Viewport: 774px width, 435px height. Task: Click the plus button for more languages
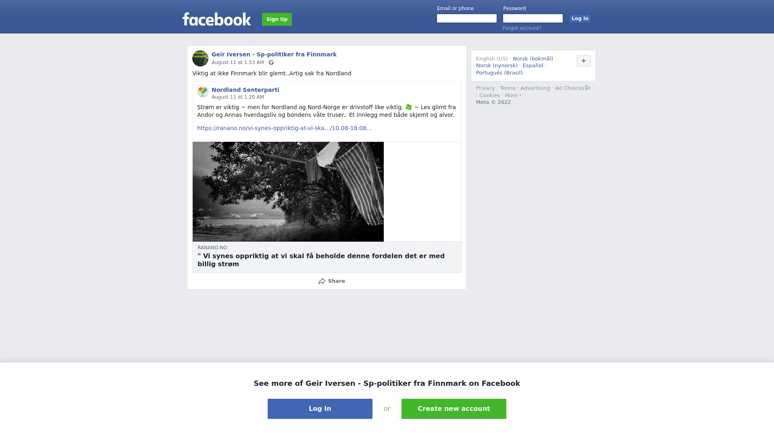click(584, 61)
